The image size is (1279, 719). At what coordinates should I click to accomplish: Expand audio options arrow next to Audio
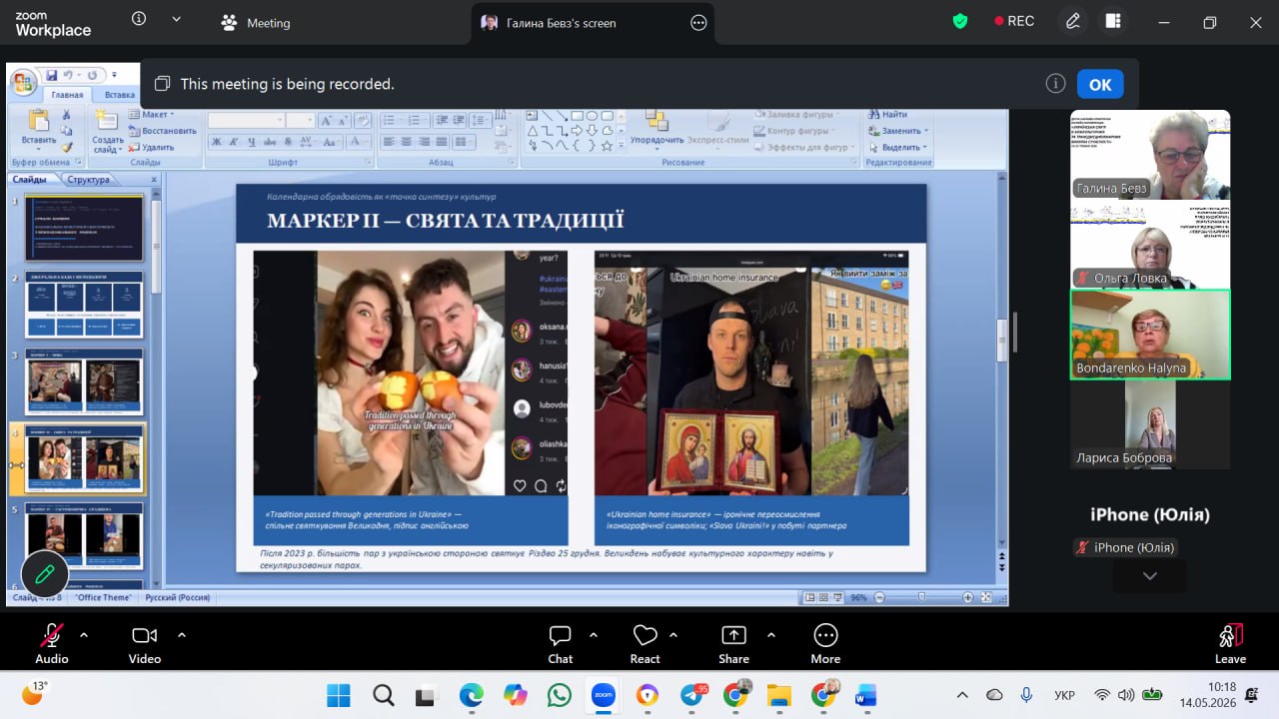(x=84, y=634)
